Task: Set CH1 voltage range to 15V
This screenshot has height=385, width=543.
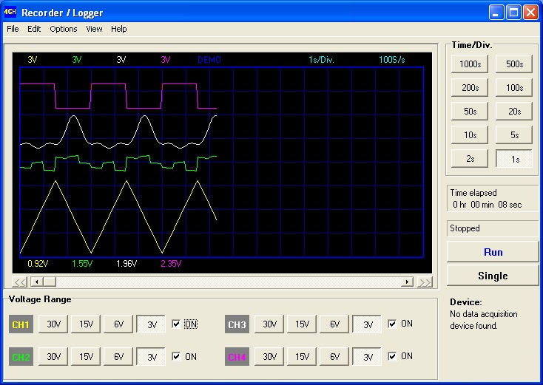Action: (x=86, y=324)
